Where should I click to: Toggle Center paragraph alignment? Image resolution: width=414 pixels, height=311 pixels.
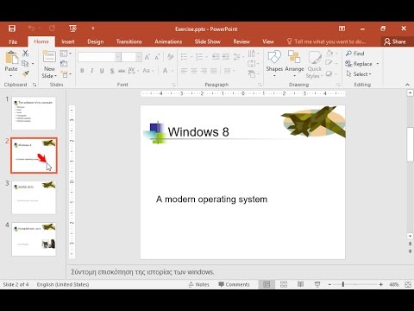click(194, 71)
